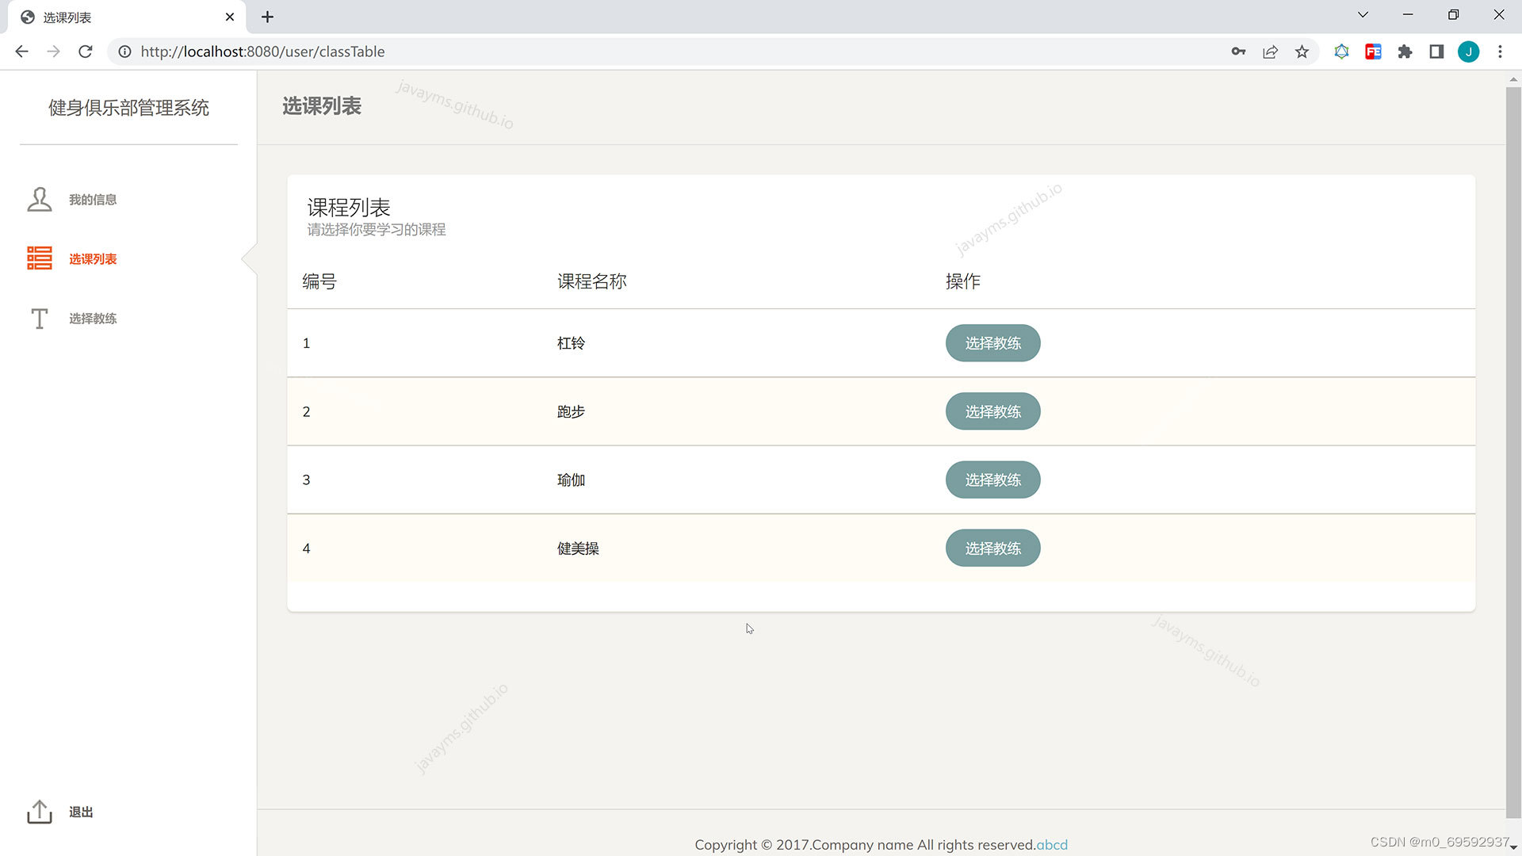1522x856 pixels.
Task: Click the browser forward arrow
Action: (x=53, y=52)
